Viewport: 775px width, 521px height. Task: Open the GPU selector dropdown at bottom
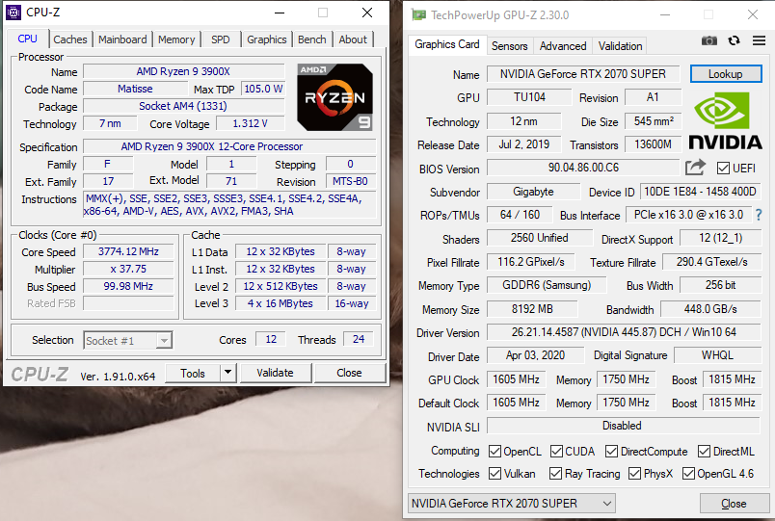point(512,504)
